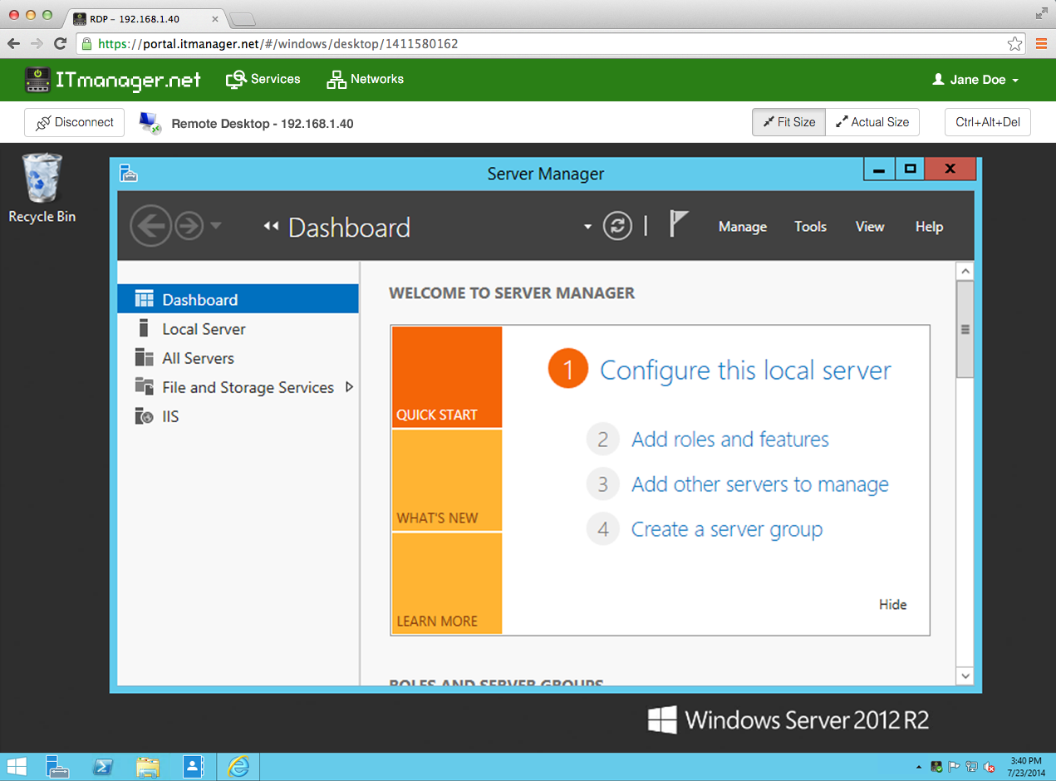The image size is (1056, 781).
Task: Click the File and Storage Services icon
Action: 144,386
